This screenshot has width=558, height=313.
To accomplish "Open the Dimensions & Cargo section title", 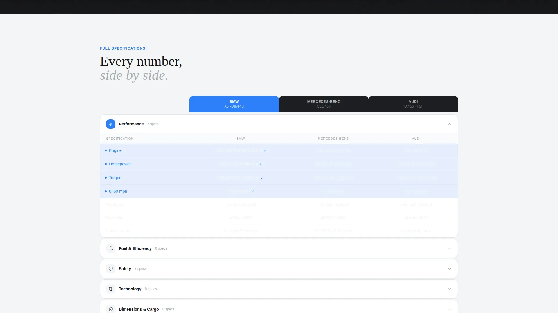I will (139, 309).
